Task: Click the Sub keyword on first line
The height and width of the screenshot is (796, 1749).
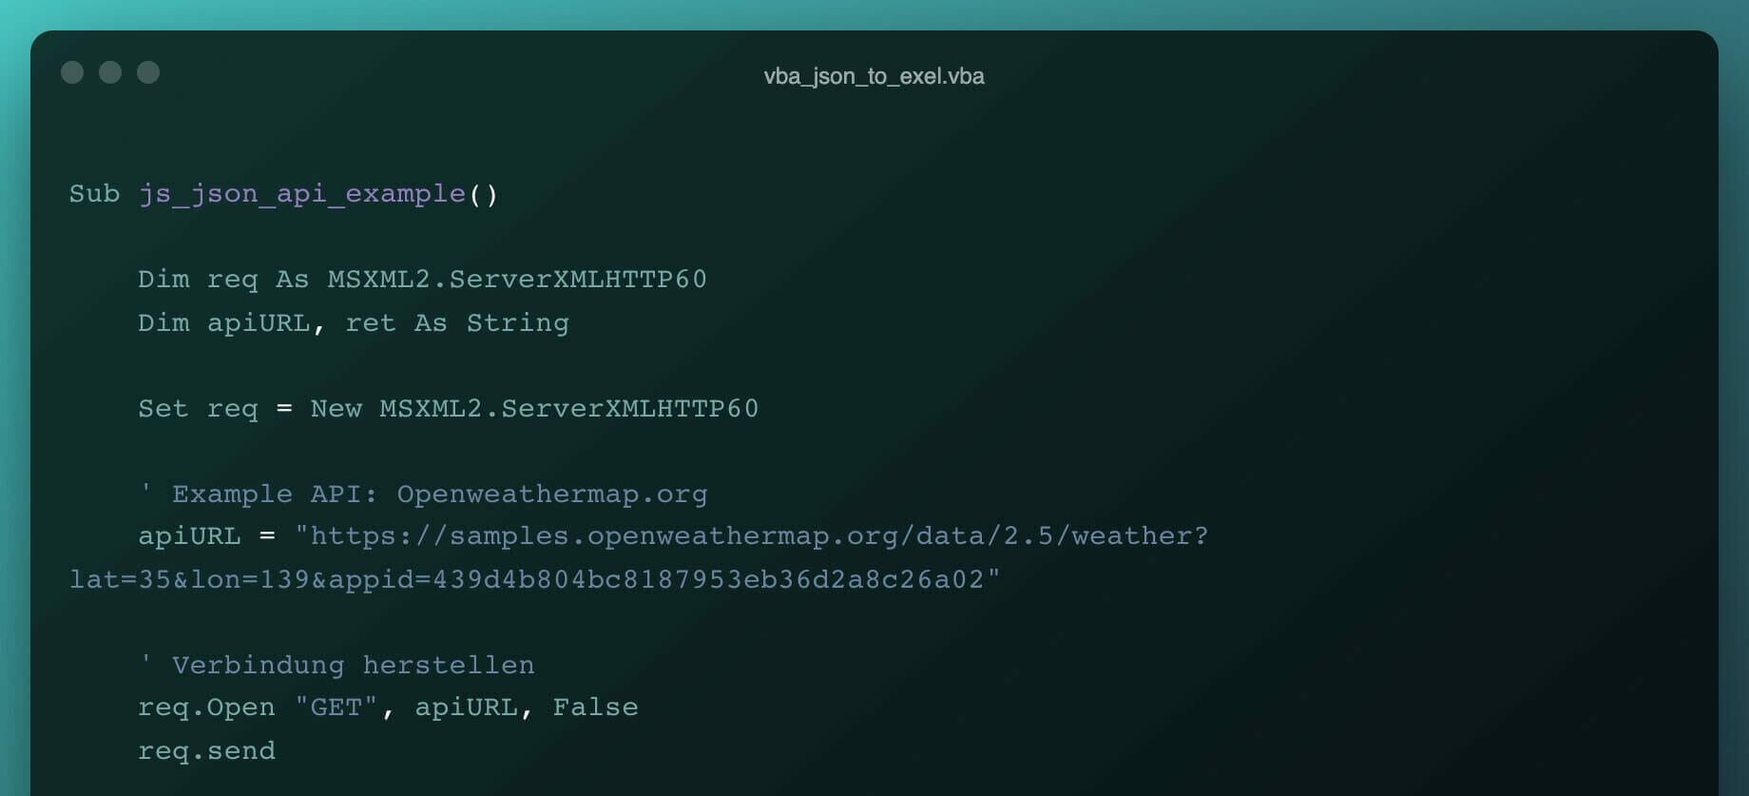Action: [94, 194]
